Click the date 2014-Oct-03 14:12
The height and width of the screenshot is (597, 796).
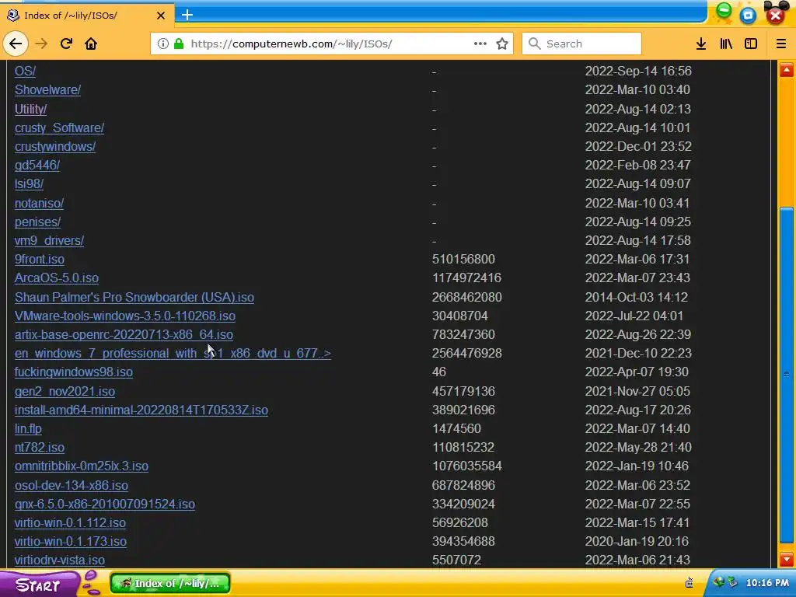pyautogui.click(x=636, y=298)
